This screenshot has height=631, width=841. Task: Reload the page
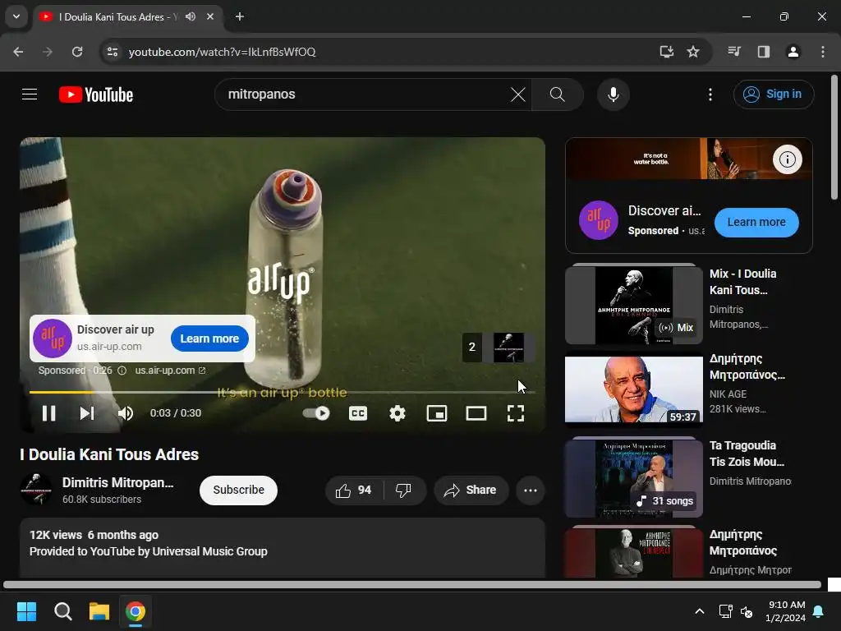77,52
